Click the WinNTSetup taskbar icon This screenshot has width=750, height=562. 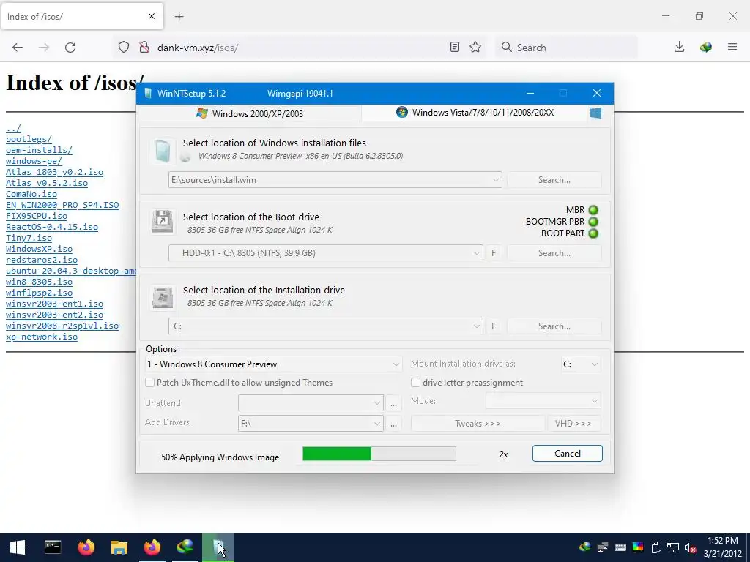(x=218, y=547)
